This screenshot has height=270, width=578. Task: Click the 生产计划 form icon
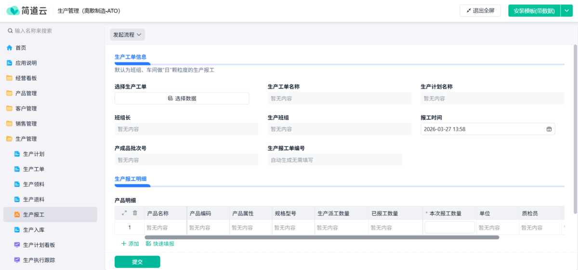pyautogui.click(x=17, y=154)
